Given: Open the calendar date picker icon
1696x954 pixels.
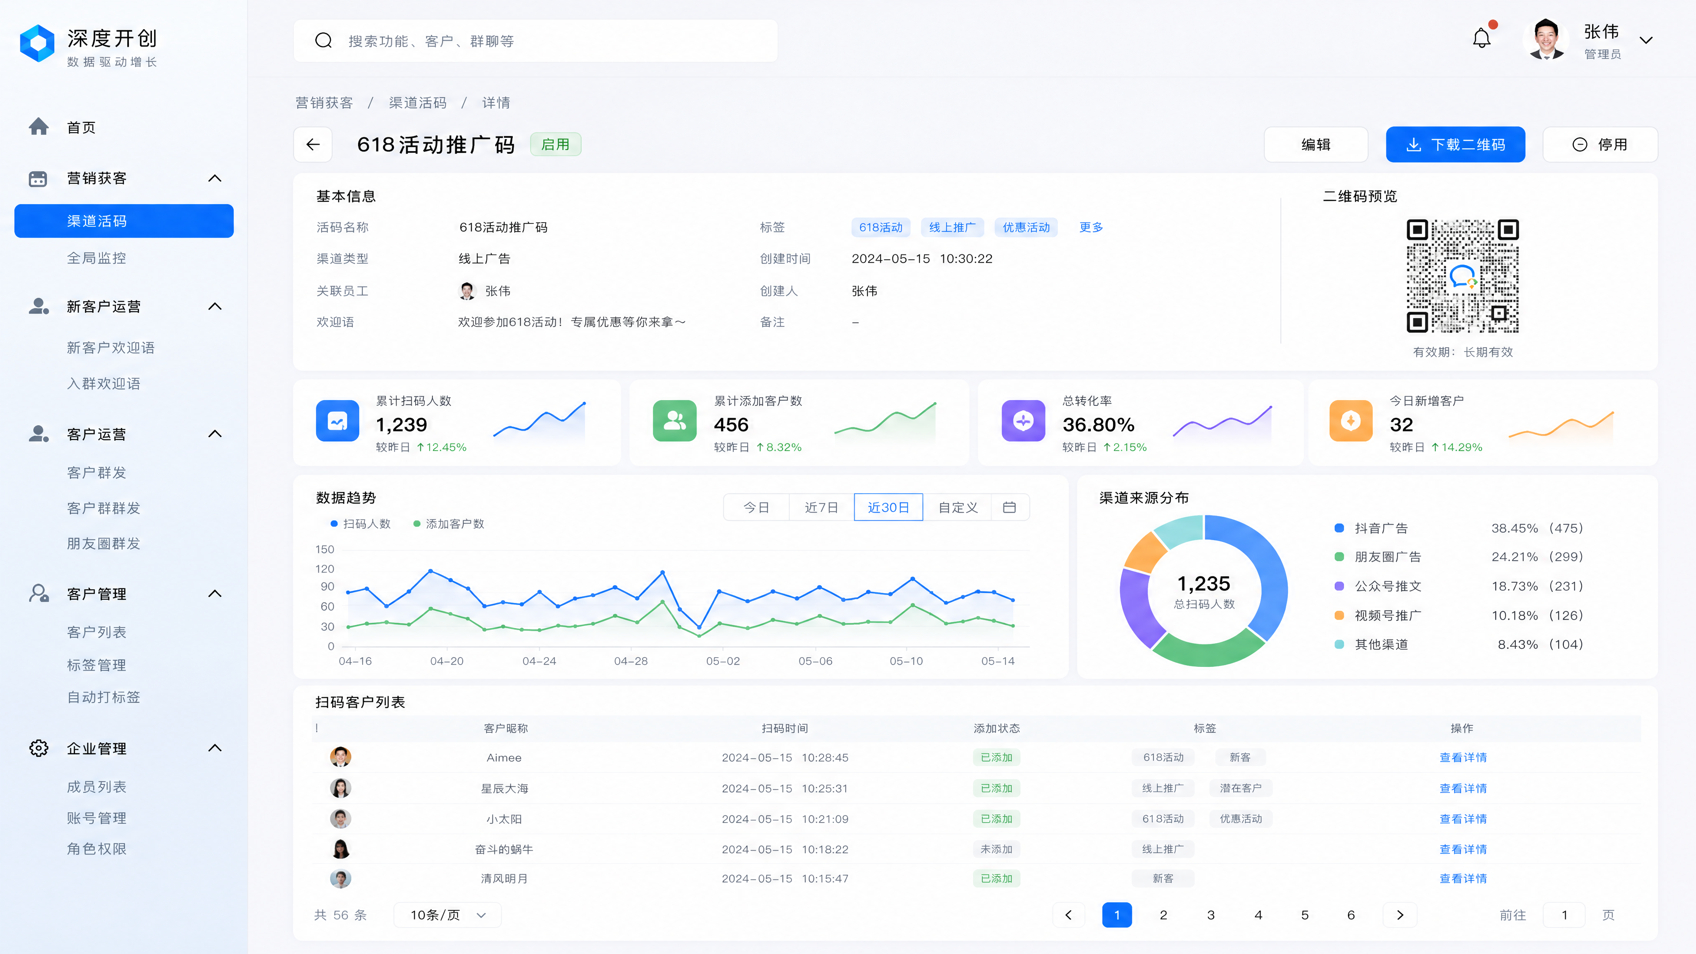Looking at the screenshot, I should [1009, 507].
